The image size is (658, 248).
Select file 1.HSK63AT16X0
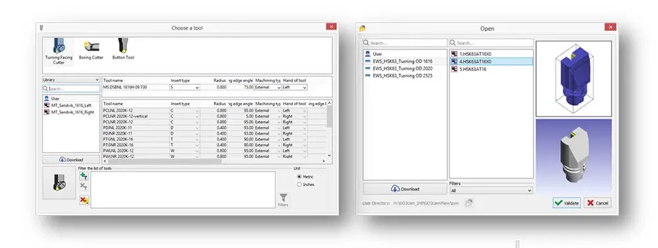coord(491,54)
